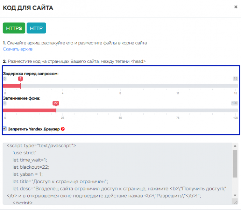
Task: Click the code box scroll-down arrow
Action: pos(235,195)
